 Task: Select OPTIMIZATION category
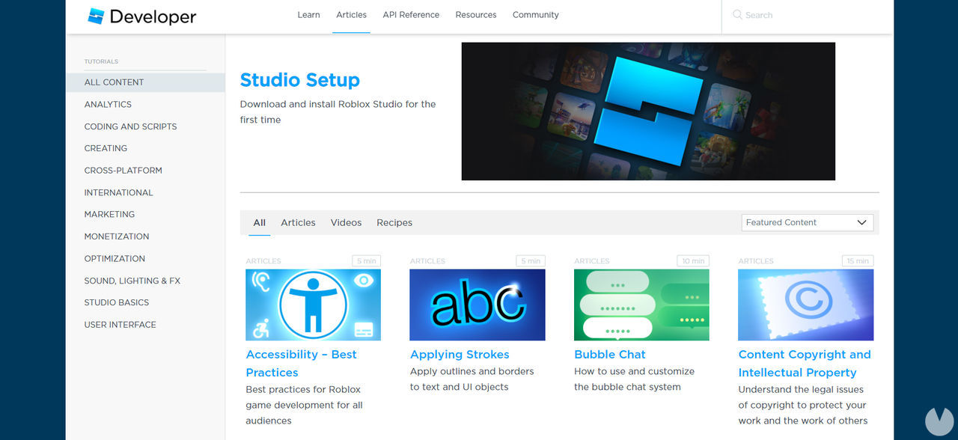click(x=115, y=258)
